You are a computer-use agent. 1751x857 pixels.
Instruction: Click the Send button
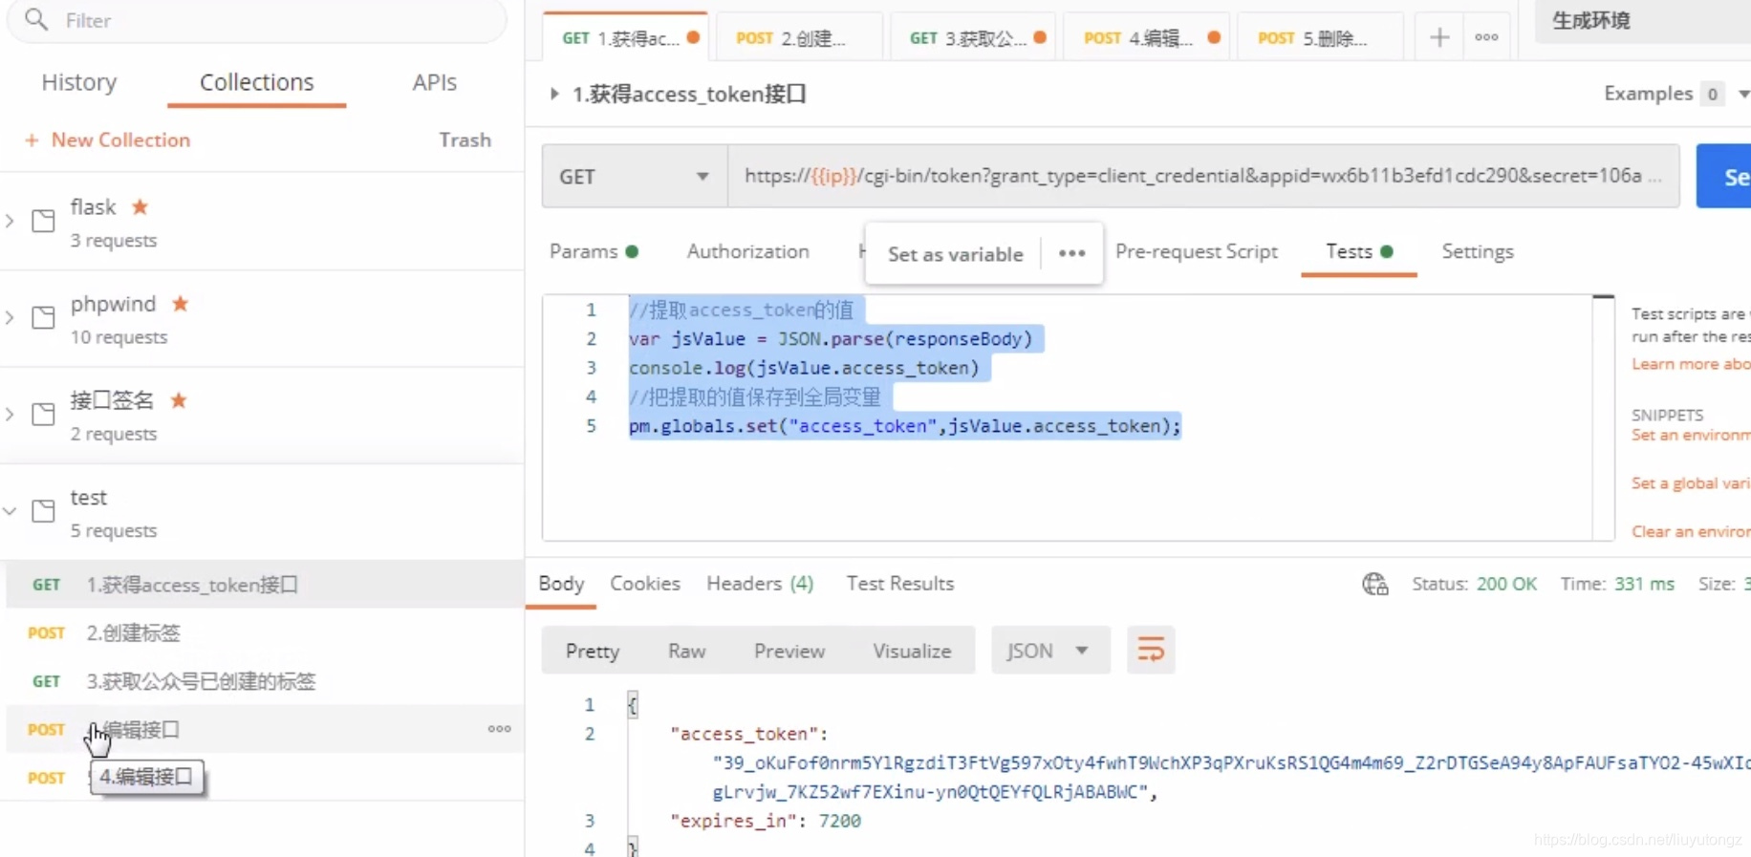[1725, 176]
